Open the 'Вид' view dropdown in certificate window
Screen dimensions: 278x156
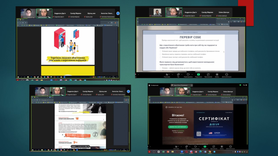tap(245, 85)
